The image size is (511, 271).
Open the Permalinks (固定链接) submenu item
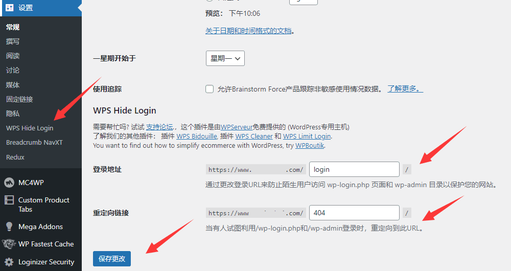click(19, 99)
